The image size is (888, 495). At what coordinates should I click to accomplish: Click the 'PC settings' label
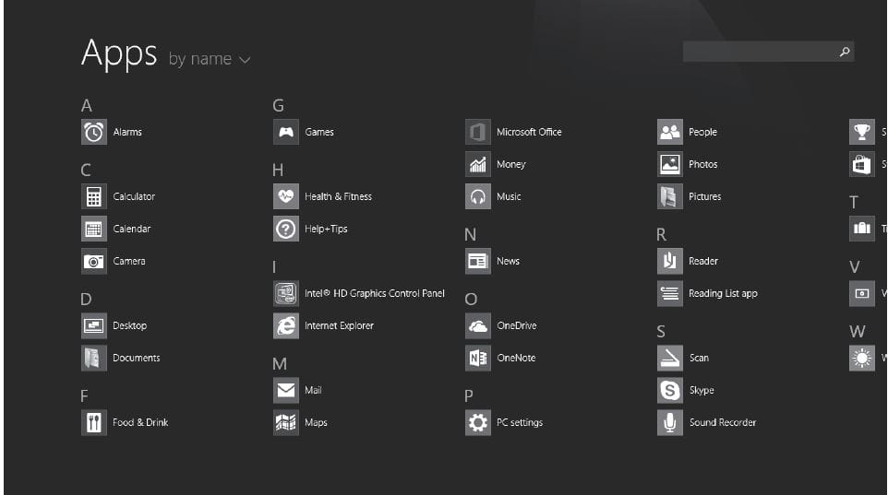[x=520, y=422]
